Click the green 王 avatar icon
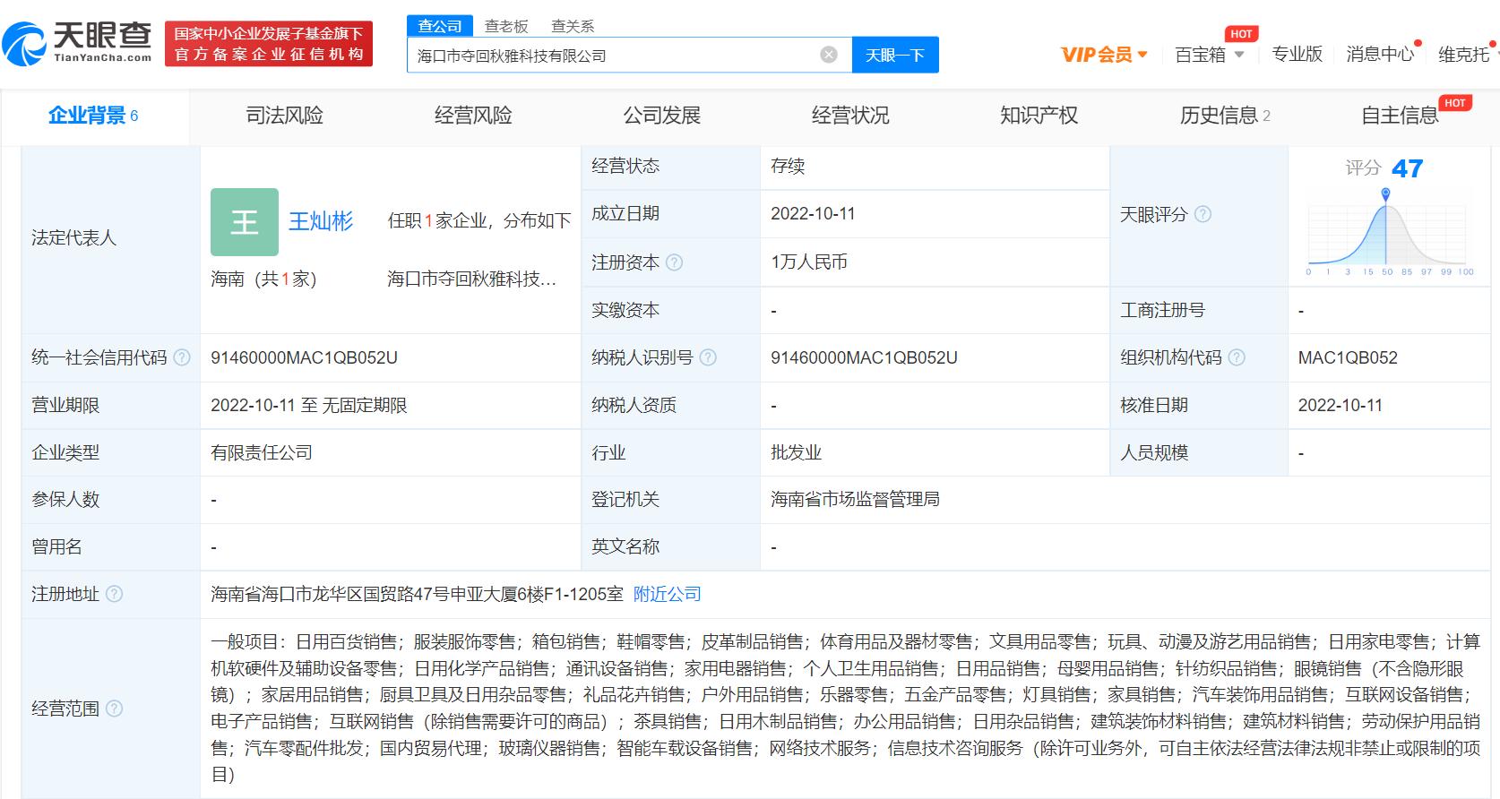This screenshot has height=799, width=1500. pyautogui.click(x=245, y=222)
